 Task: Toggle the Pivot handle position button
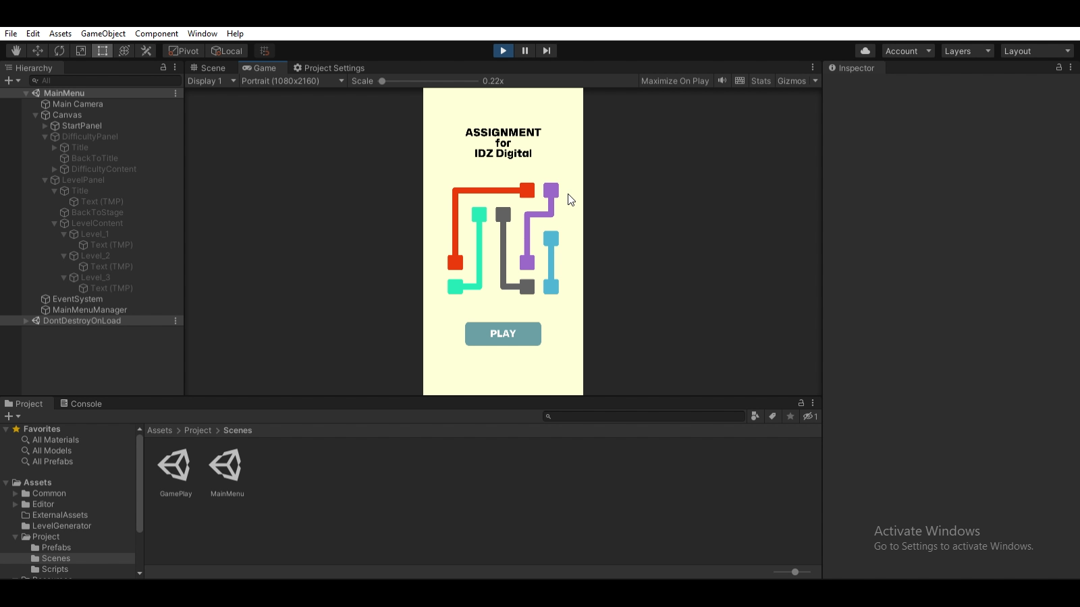click(184, 51)
